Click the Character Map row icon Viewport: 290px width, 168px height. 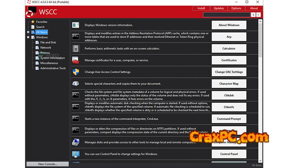76,84
